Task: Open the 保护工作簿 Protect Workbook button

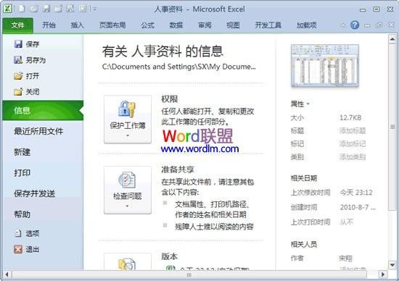Action: [128, 119]
